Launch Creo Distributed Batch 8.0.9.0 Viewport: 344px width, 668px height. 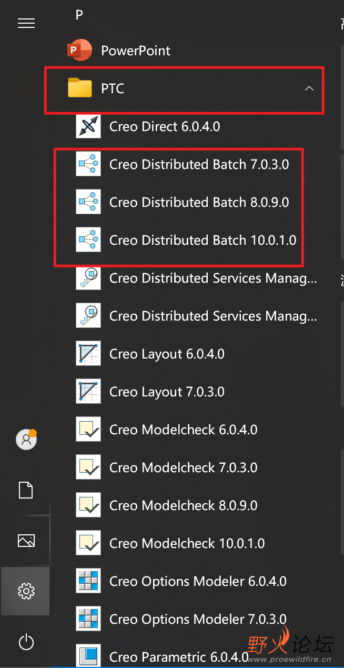point(199,202)
